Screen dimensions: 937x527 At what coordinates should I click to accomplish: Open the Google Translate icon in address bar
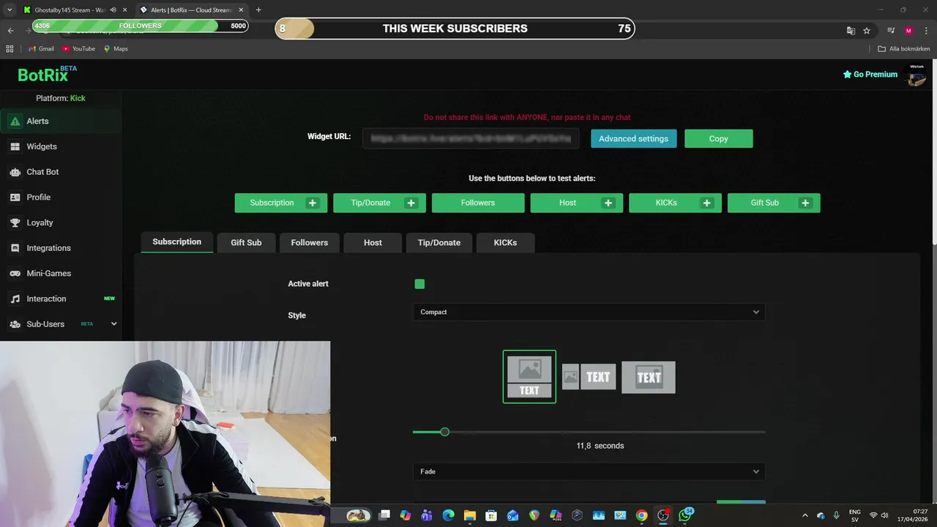coord(851,31)
